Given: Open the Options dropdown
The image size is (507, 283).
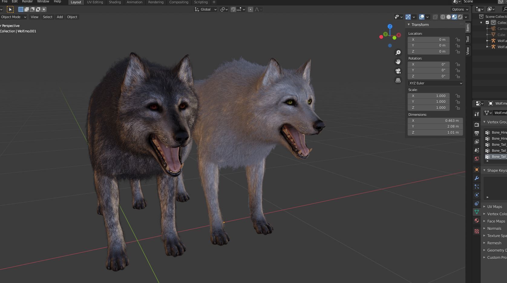Looking at the screenshot, I should (x=460, y=9).
